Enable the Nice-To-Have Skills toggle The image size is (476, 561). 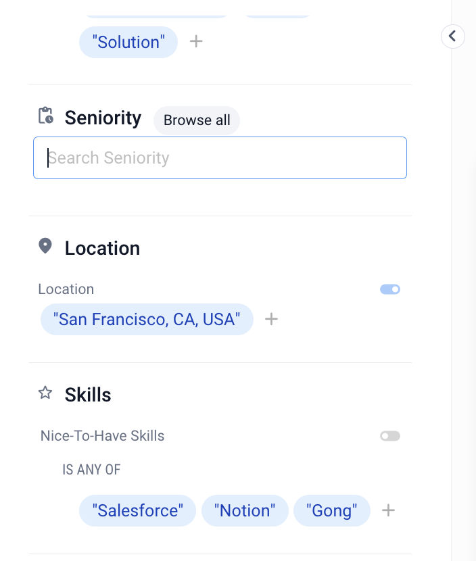(390, 436)
